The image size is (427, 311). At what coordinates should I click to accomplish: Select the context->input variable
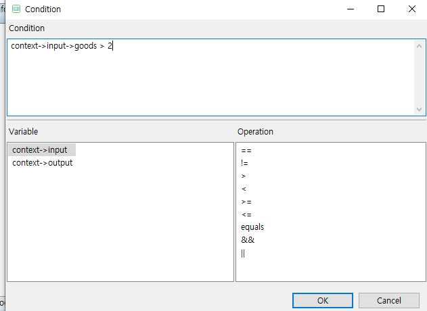point(40,150)
